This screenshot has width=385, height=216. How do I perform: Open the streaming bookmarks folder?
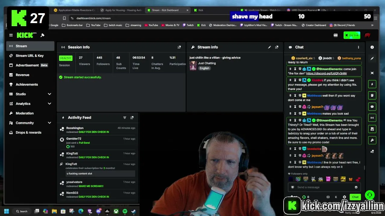pyautogui.click(x=133, y=25)
